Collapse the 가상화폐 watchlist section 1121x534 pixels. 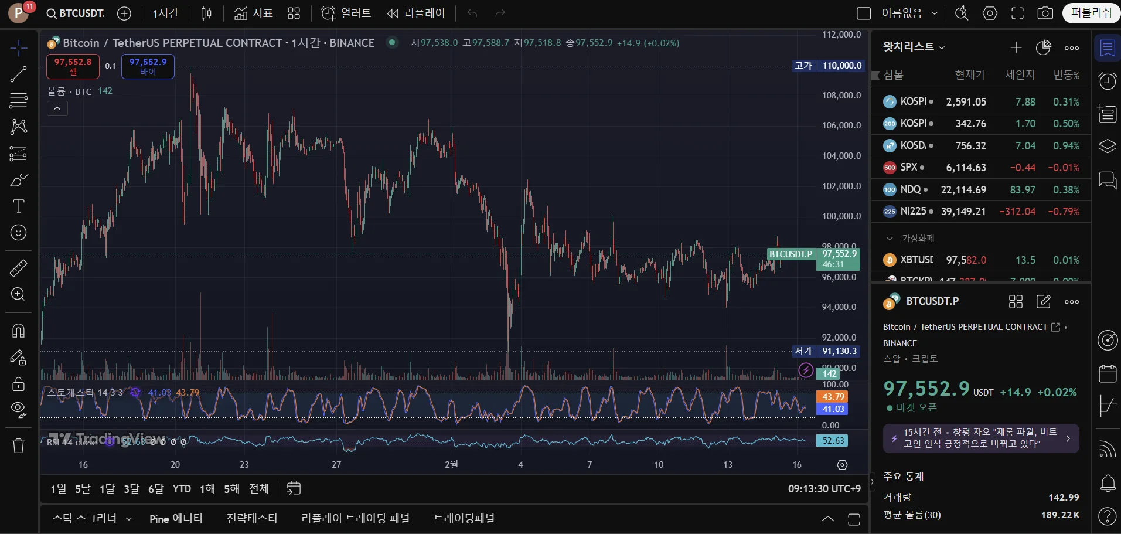[890, 238]
